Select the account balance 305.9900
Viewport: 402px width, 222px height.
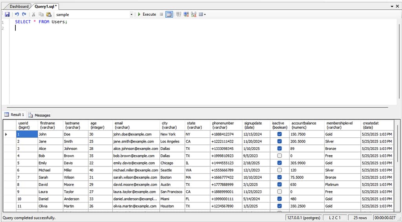307,163
